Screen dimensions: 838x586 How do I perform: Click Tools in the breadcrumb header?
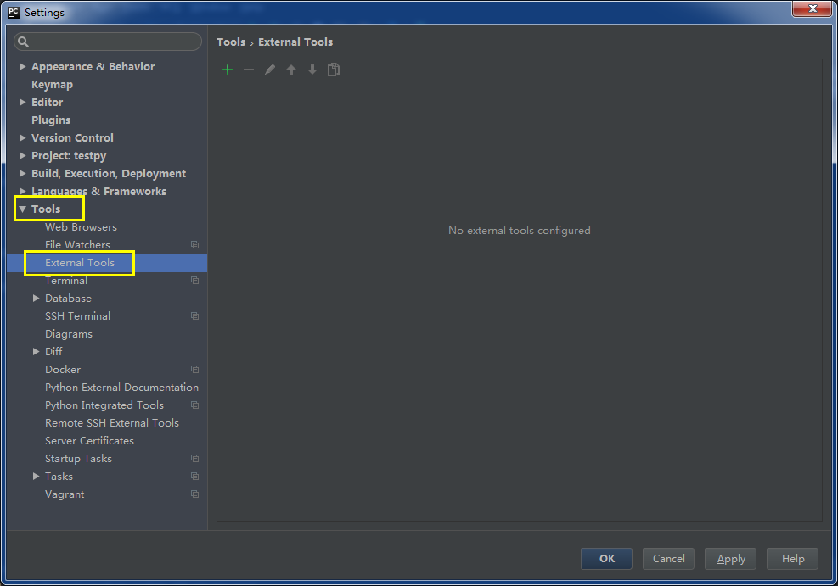coord(231,42)
